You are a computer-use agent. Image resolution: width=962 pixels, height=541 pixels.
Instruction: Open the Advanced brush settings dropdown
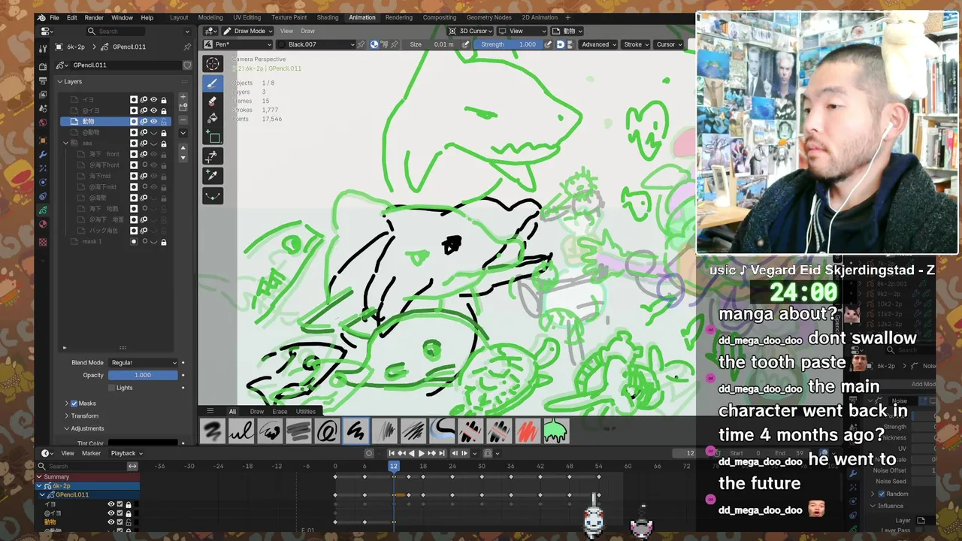[x=598, y=44]
